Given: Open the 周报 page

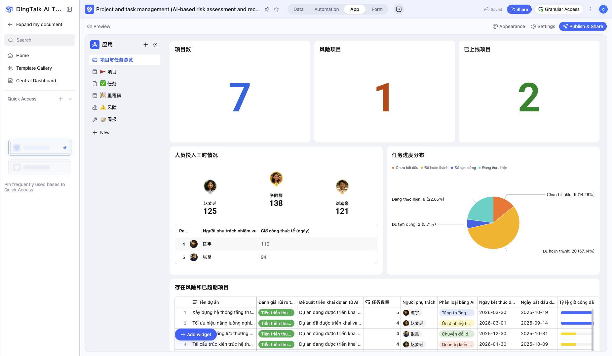Looking at the screenshot, I should coord(125,119).
